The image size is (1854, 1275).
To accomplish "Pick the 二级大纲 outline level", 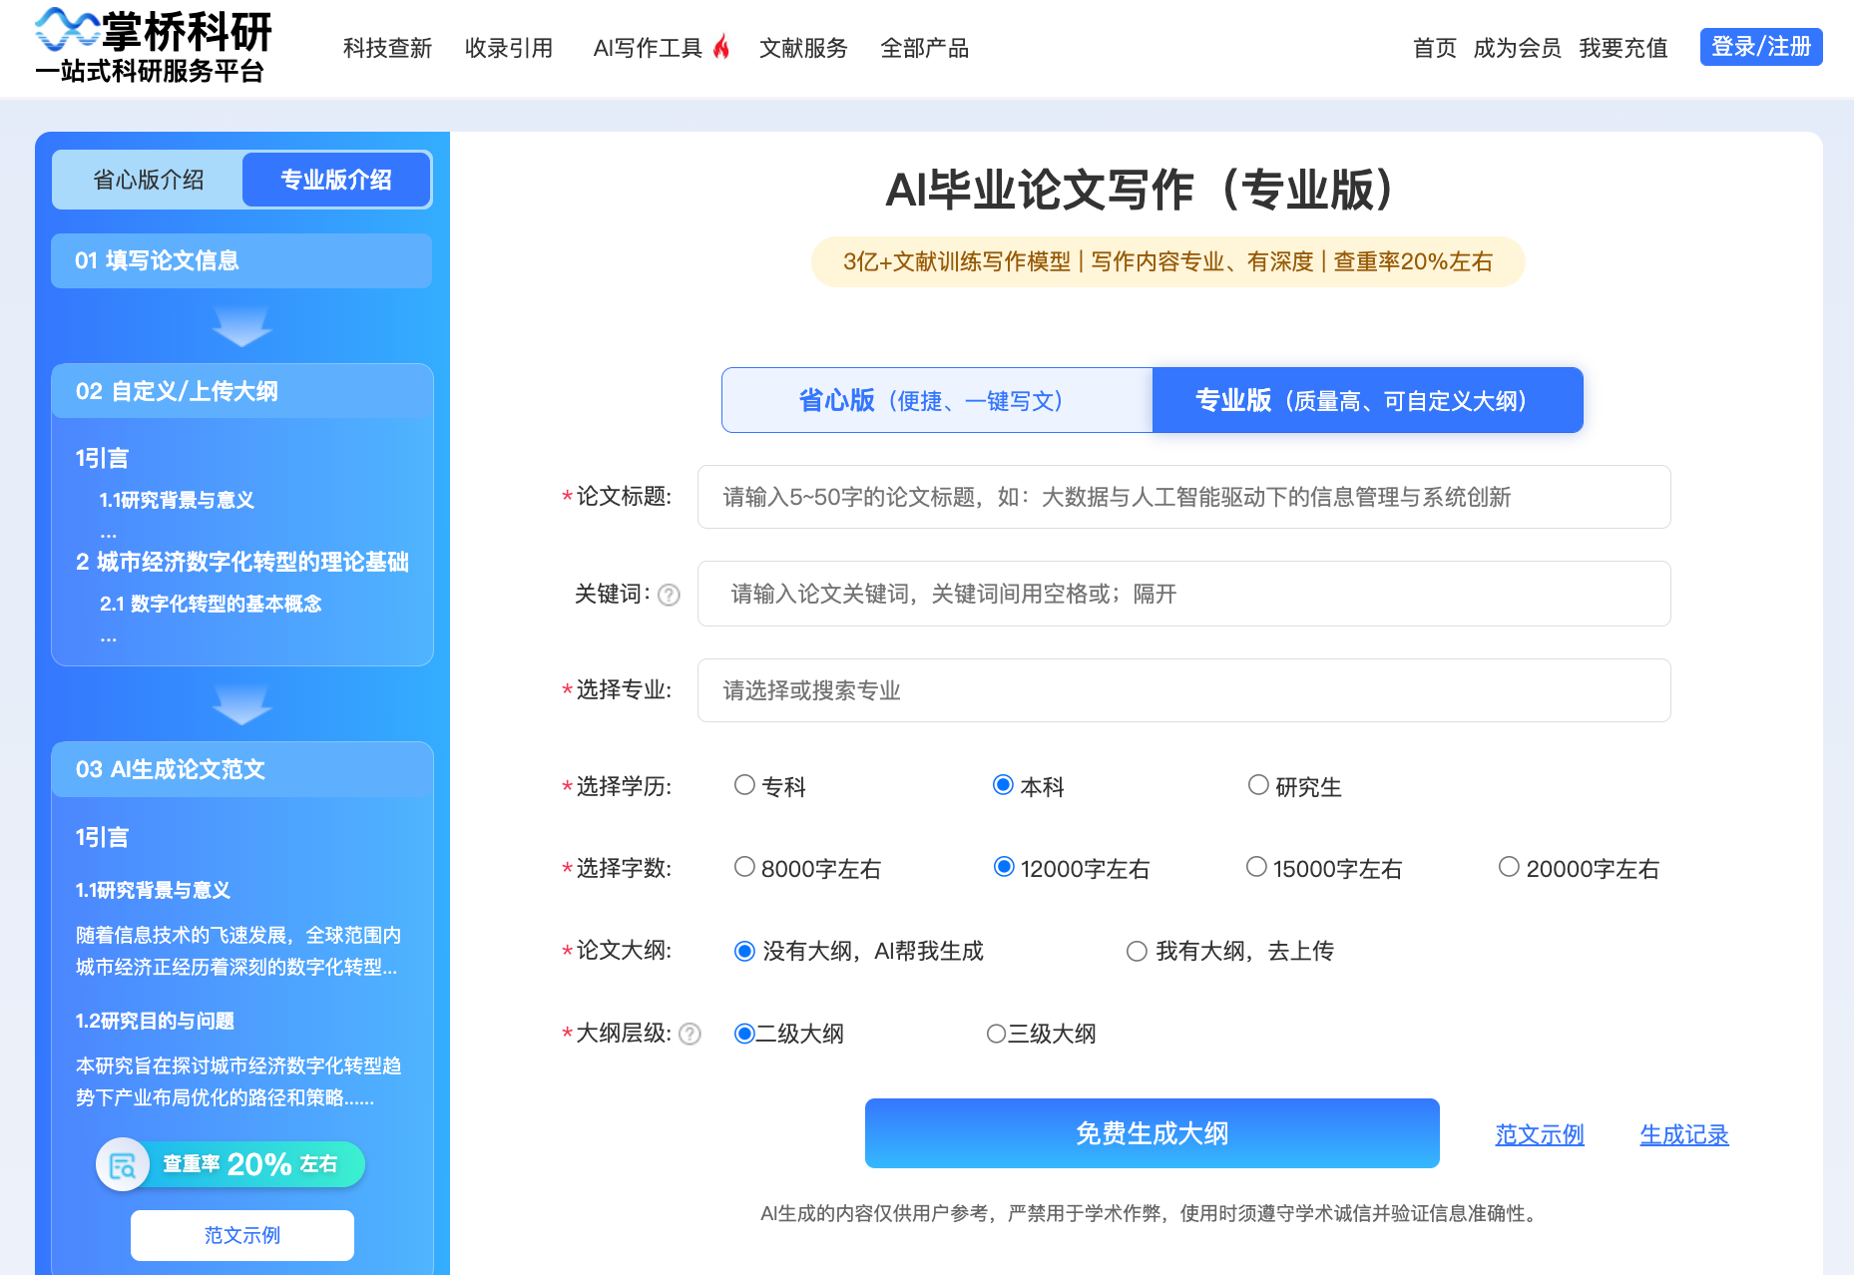I will [x=743, y=1034].
